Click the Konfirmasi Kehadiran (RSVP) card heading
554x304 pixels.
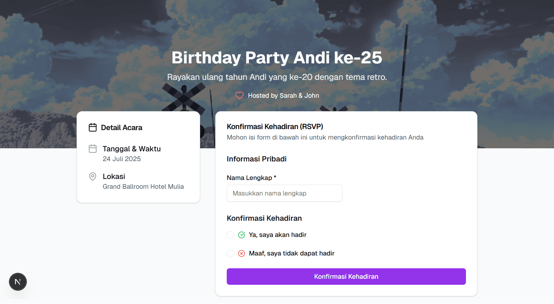(275, 127)
